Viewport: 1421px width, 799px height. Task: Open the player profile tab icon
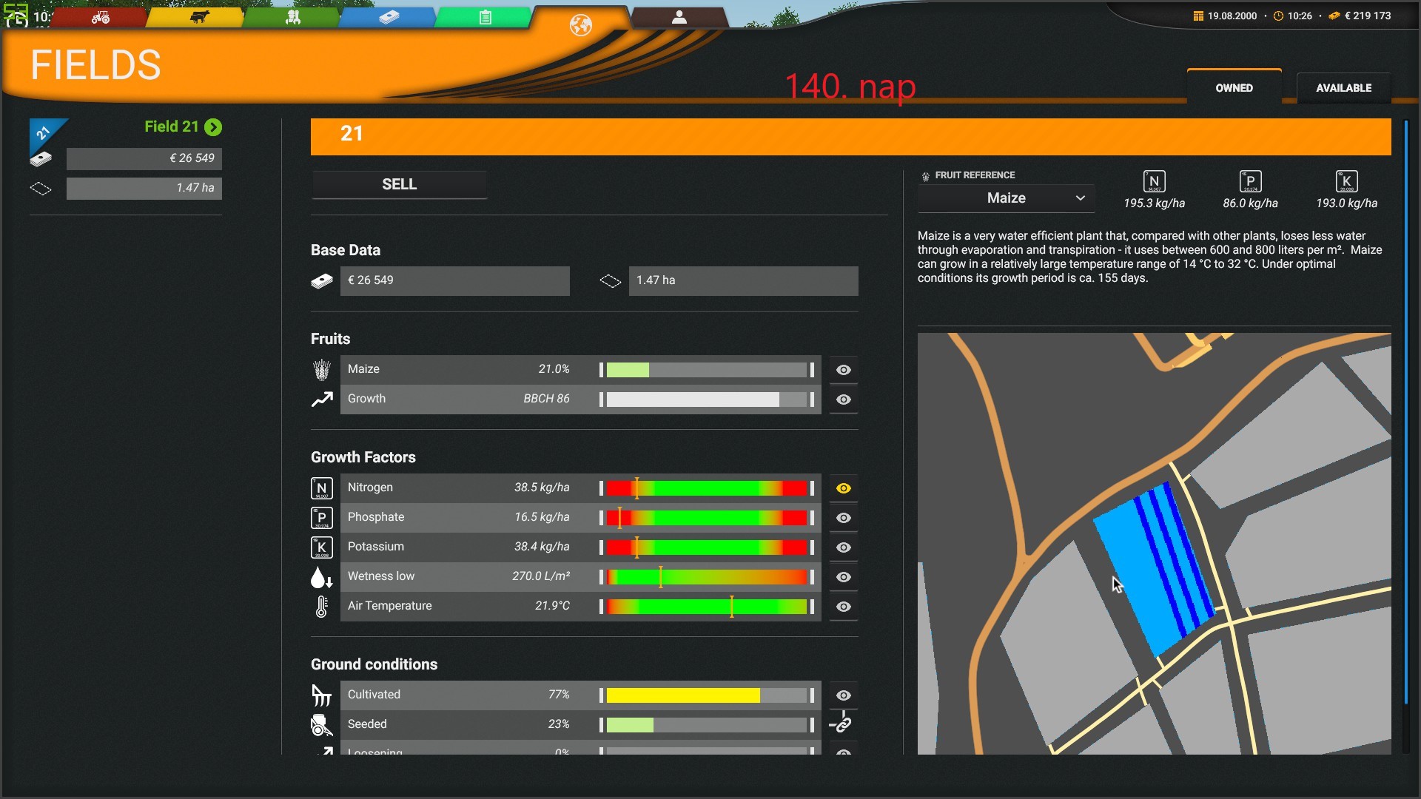[679, 17]
